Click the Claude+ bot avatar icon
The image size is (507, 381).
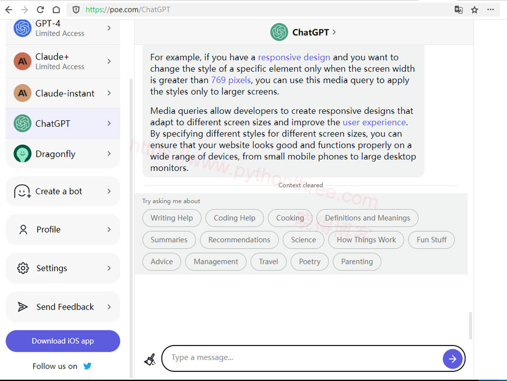click(23, 61)
